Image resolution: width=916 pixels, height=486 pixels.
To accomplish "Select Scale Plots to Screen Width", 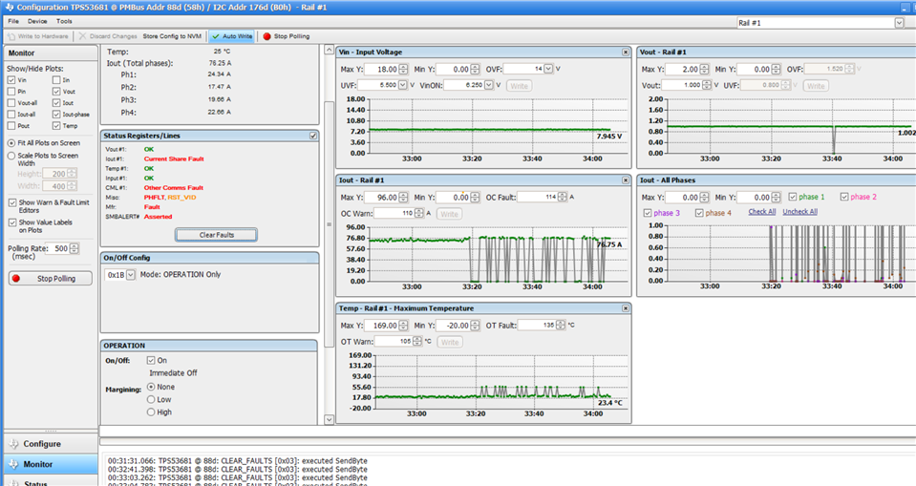I will click(x=11, y=156).
